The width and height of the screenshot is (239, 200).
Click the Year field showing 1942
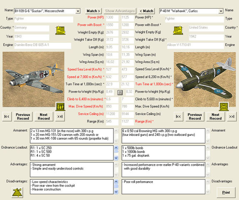pyautogui.click(x=207, y=37)
